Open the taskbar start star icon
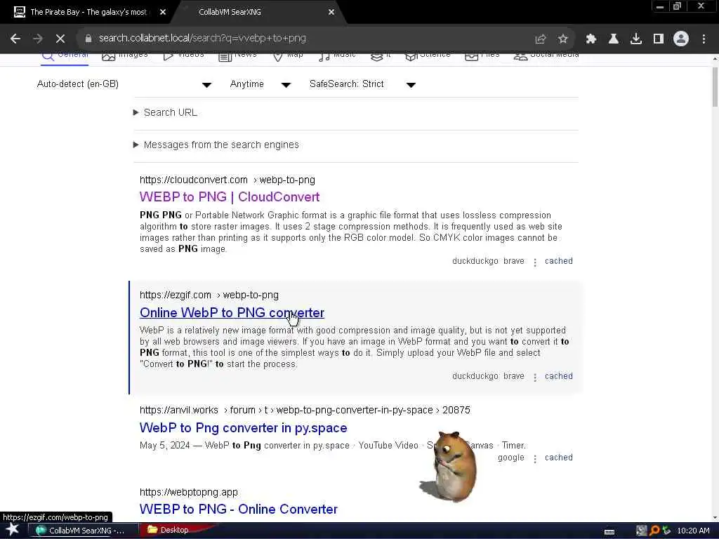 13,531
